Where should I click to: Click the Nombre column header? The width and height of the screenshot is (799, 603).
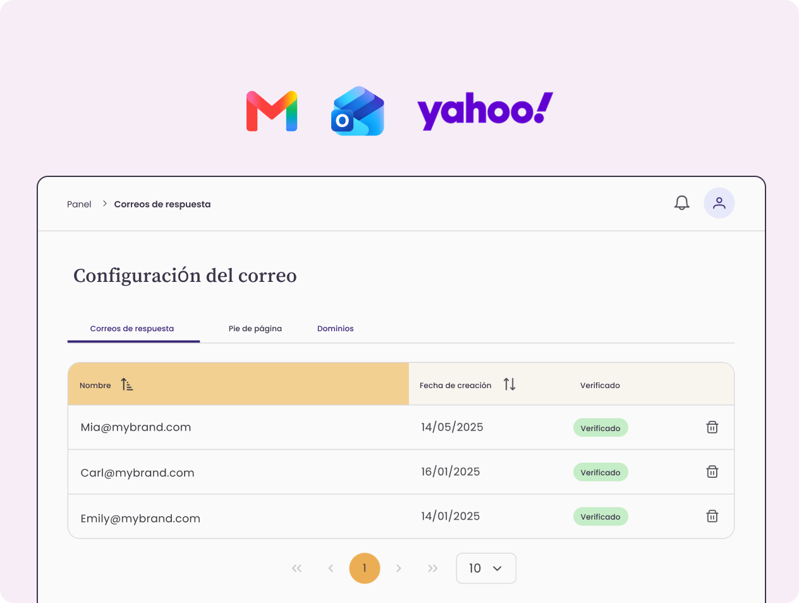(238, 384)
